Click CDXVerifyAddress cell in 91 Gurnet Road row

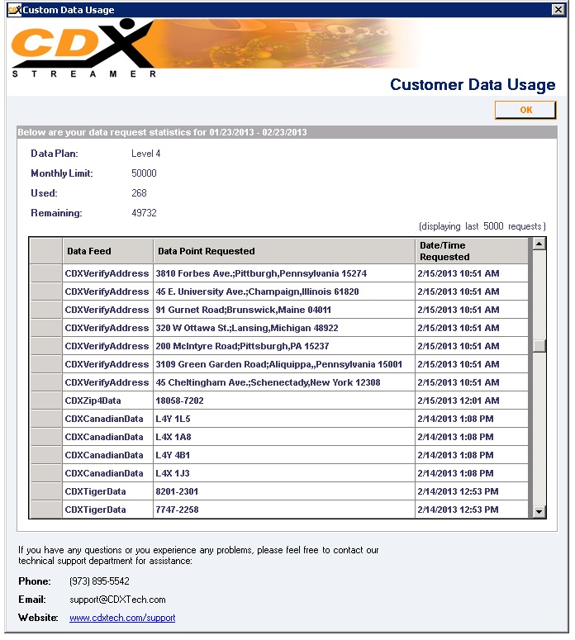(x=107, y=310)
